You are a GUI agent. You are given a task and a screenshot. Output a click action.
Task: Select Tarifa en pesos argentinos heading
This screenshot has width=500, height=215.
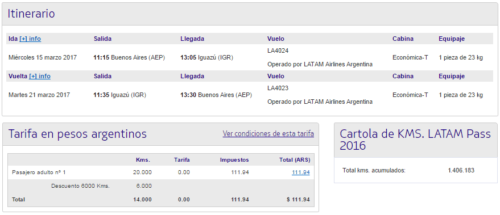(77, 134)
